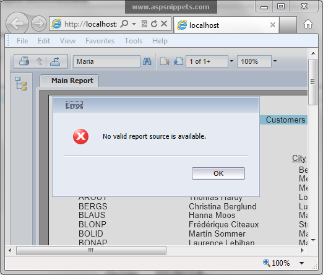Maximize the browser window
Image resolution: width=323 pixels, height=275 pixels.
281,6
